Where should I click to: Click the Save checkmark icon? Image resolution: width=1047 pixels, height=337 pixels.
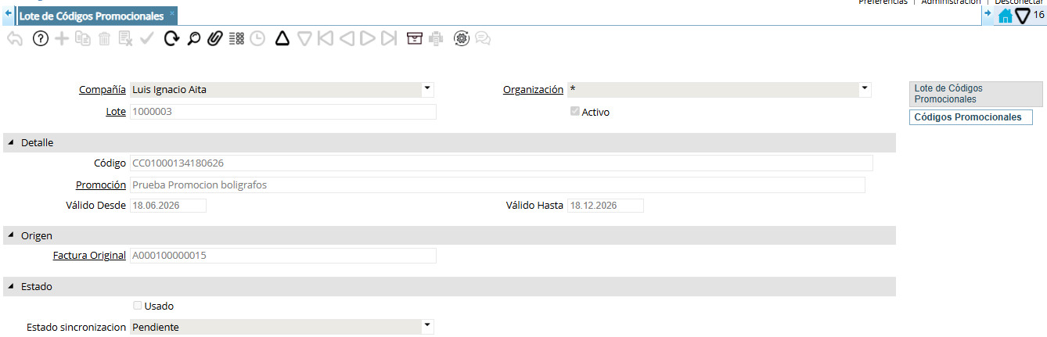(x=147, y=38)
